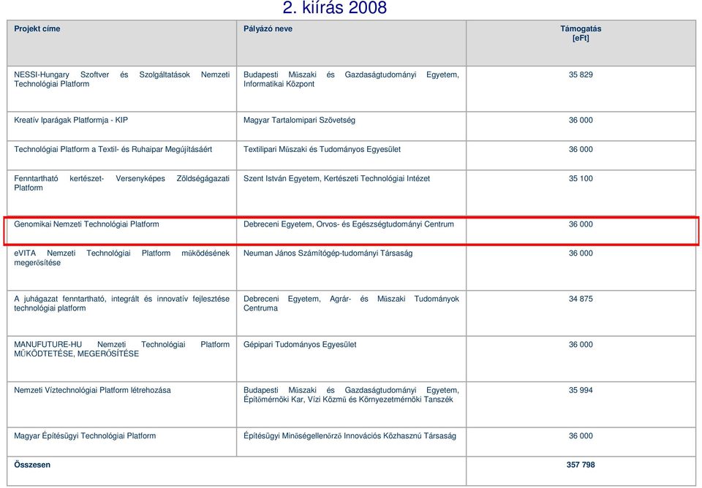Select the 36 000 amount in the Építésügyi row

[x=581, y=435]
